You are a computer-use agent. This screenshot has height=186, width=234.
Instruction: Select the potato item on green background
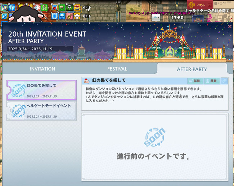click(x=62, y=8)
